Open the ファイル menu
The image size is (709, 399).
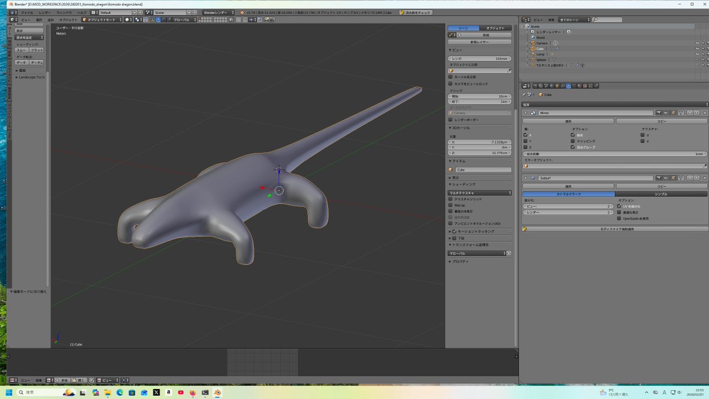[27, 12]
